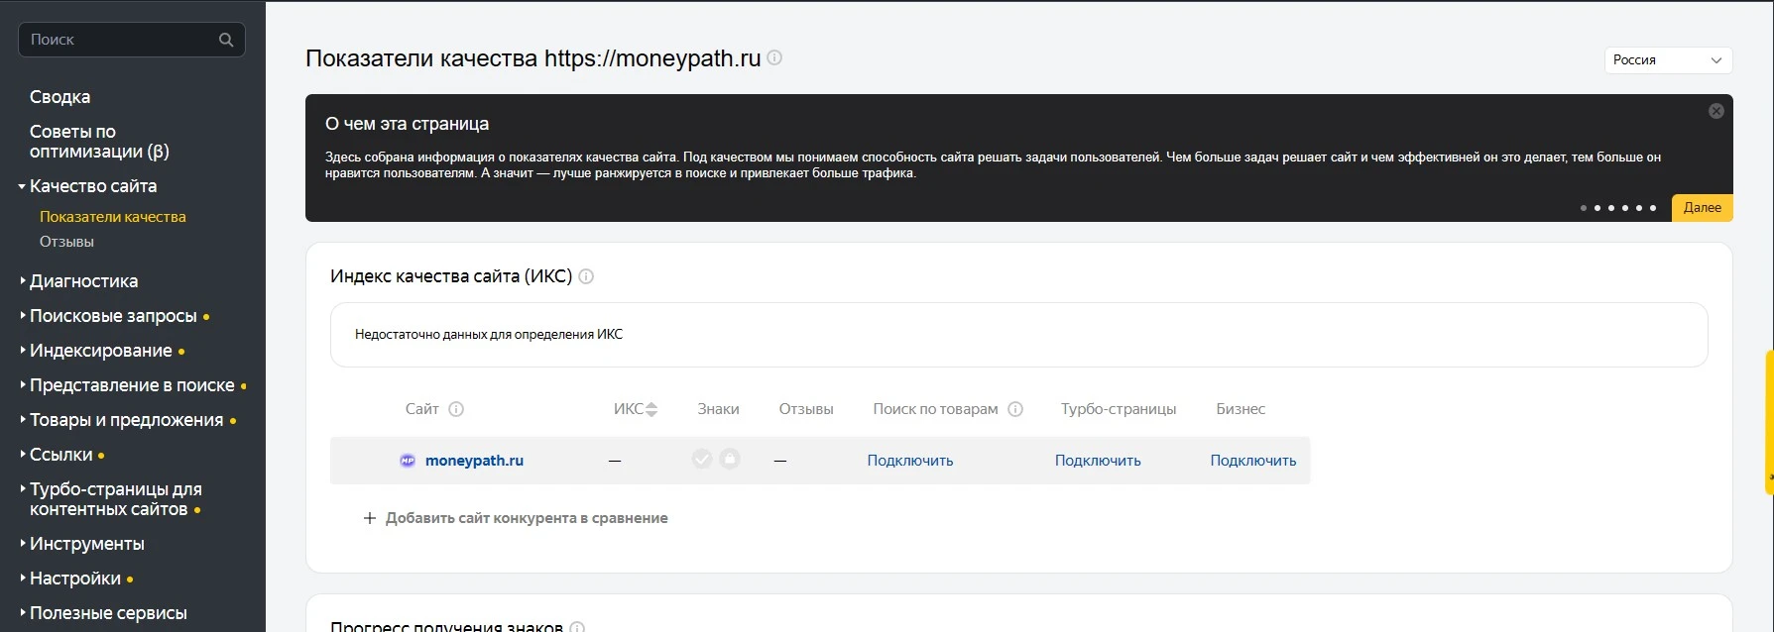Click the Отзывы column header
This screenshot has height=632, width=1774.
pos(806,409)
